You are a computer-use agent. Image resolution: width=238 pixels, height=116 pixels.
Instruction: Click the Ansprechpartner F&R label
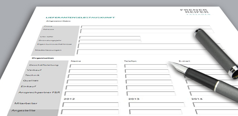[x=39, y=92]
